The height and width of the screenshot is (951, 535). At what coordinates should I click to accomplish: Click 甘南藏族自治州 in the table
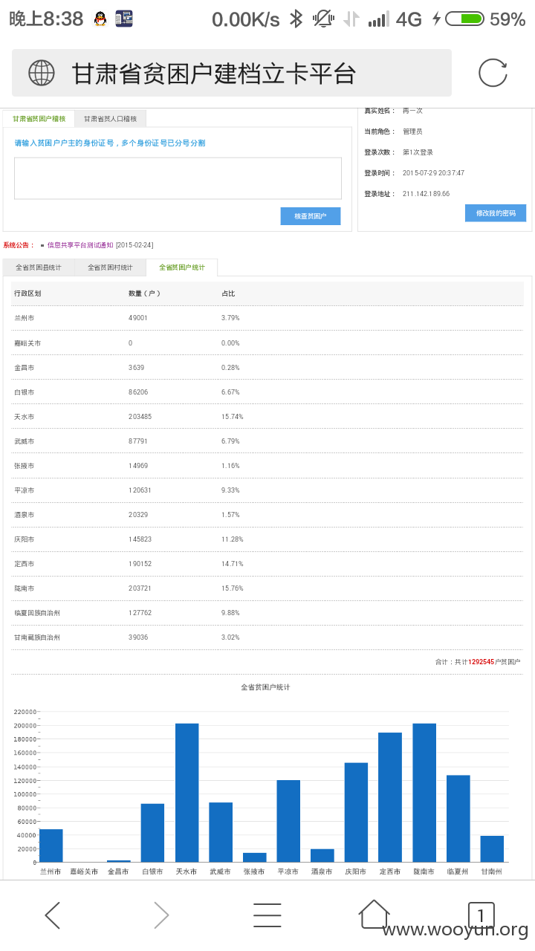pos(37,637)
